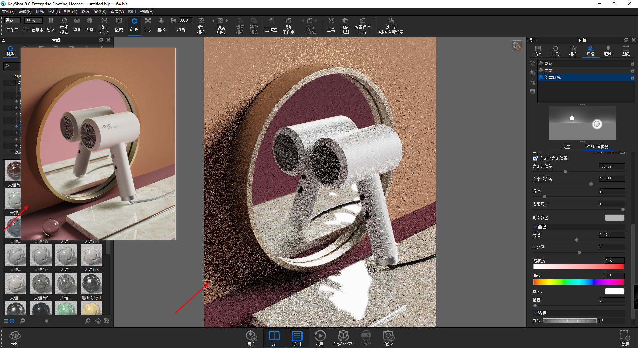Take a 截屏 screenshot
Screen dimensions: 638x348
(x=625, y=338)
